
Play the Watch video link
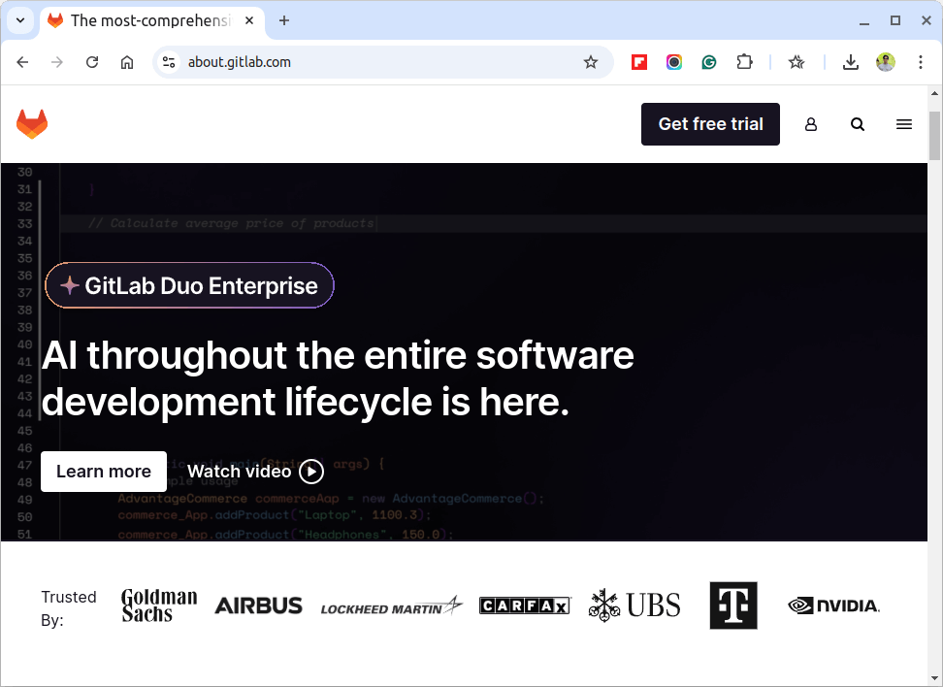pyautogui.click(x=255, y=472)
